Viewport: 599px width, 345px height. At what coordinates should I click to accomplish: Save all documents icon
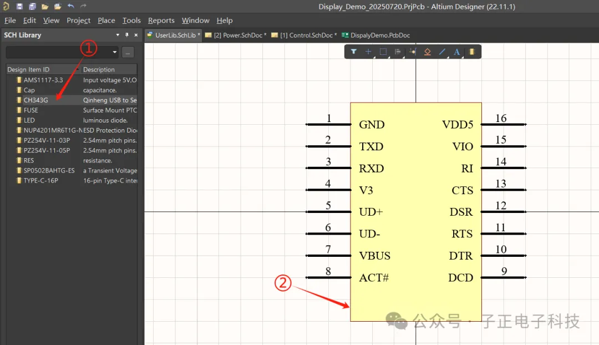(32, 6)
